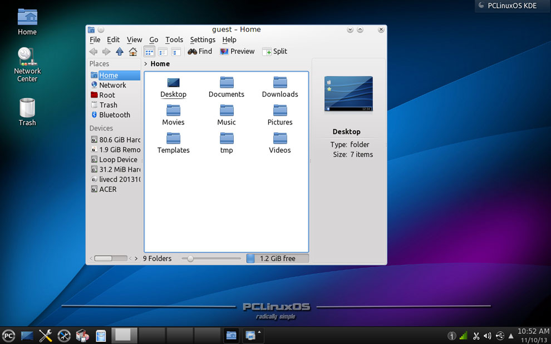551x344 pixels.
Task: Open the Go menu
Action: click(x=154, y=39)
